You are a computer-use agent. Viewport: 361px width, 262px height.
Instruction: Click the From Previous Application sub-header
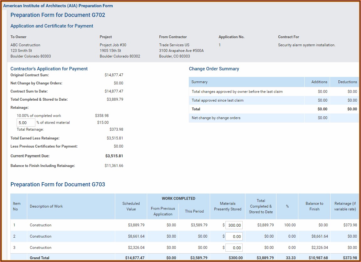click(x=163, y=211)
